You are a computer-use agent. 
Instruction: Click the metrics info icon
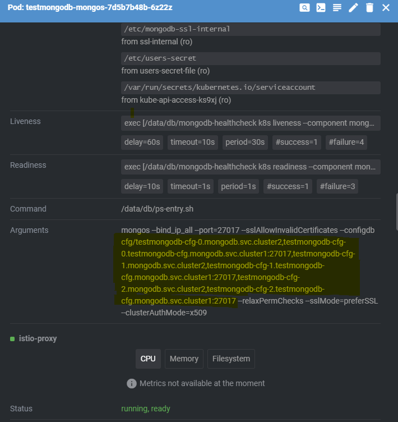tap(132, 383)
